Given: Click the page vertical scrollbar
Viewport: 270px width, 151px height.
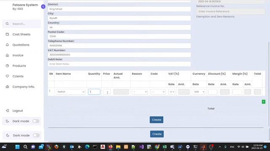Looking at the screenshot, I should coord(269,84).
